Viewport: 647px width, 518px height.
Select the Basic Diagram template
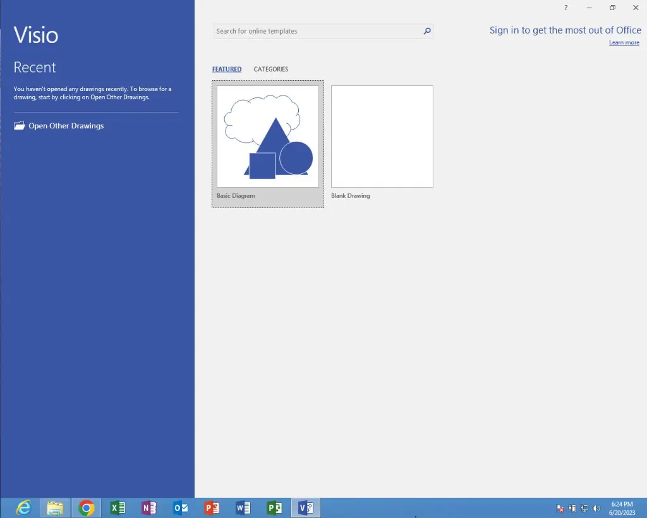point(268,137)
